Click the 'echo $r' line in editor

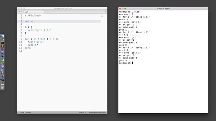[x=33, y=45]
